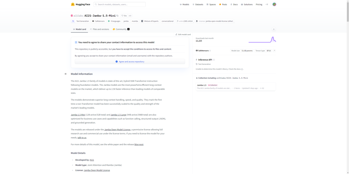This screenshot has width=349, height=174.
Task: Click the Inference API info icon
Action: 214,60
